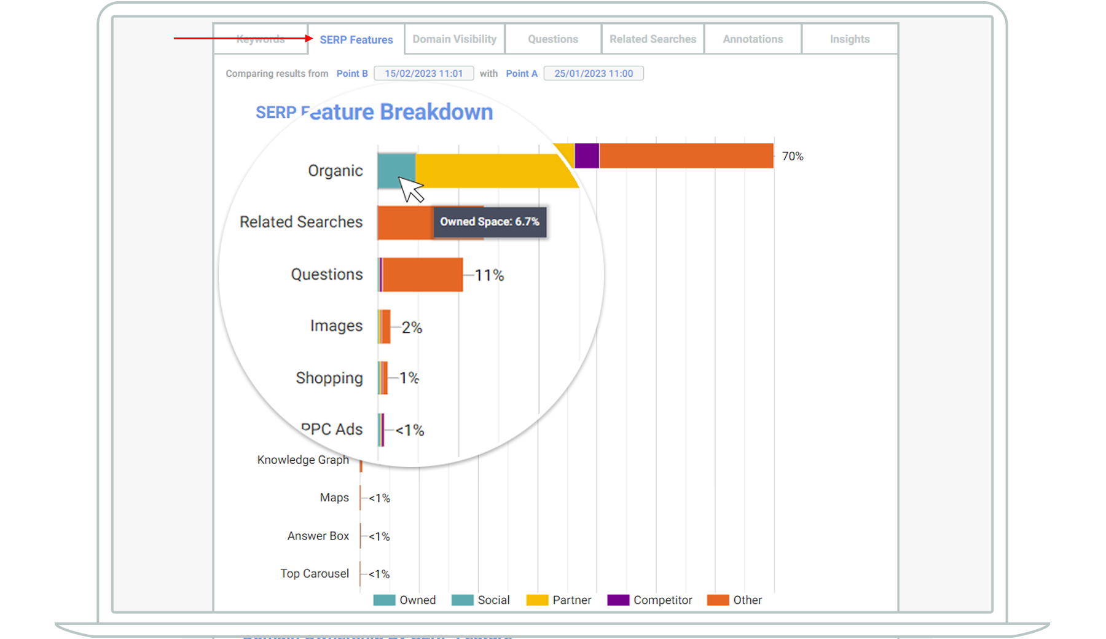The image size is (1106, 639).
Task: Click the teal Owned segment of Organic bar
Action: 396,171
